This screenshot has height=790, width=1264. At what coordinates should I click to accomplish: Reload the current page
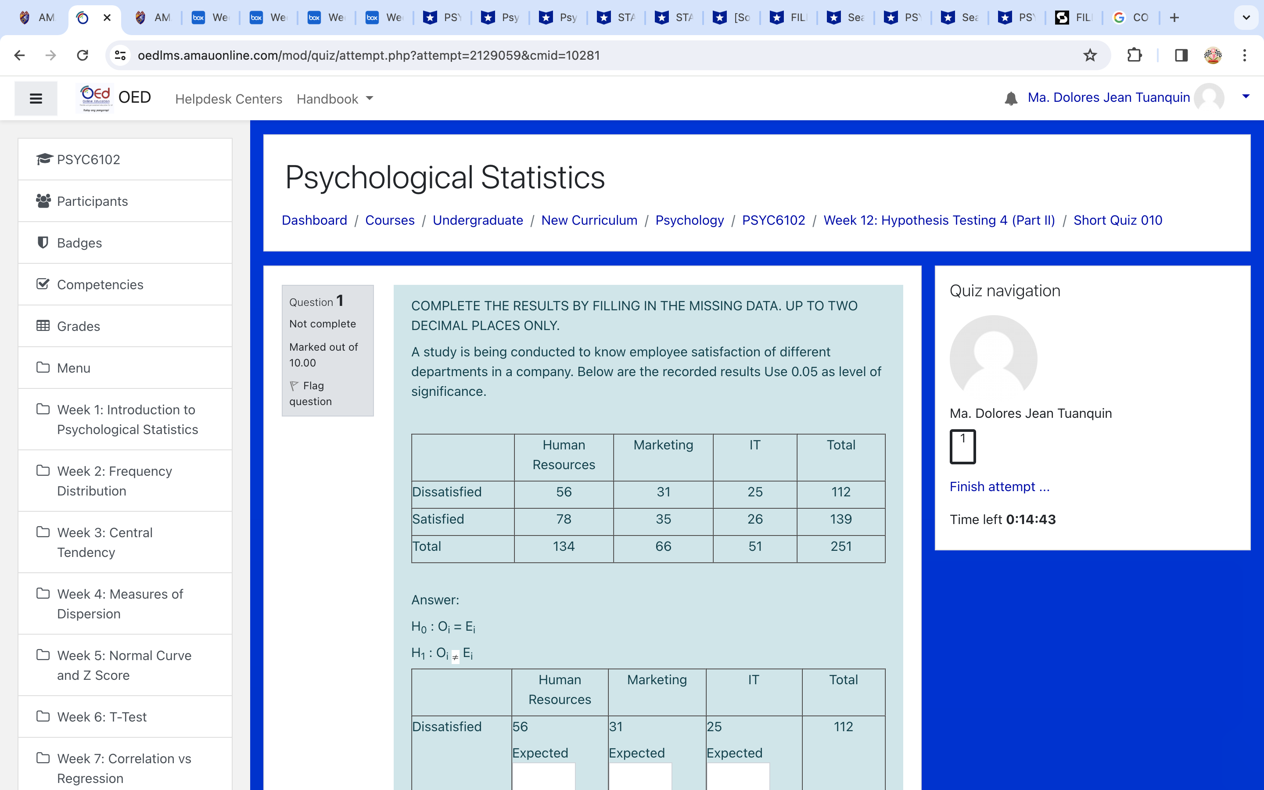pyautogui.click(x=83, y=55)
